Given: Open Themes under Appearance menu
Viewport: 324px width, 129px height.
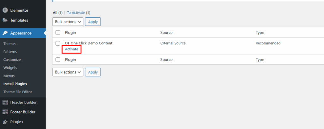Looking at the screenshot, I should 10,44.
